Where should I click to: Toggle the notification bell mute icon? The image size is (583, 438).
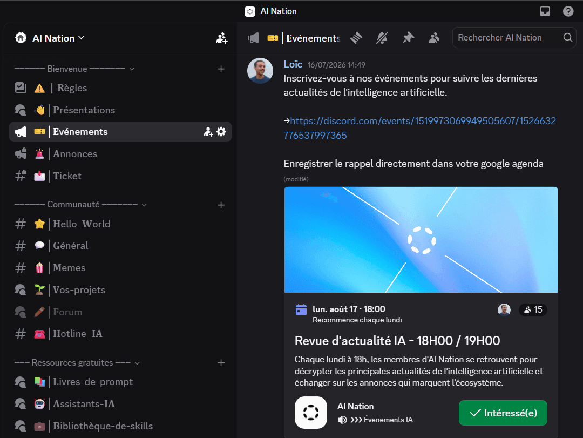pyautogui.click(x=382, y=38)
